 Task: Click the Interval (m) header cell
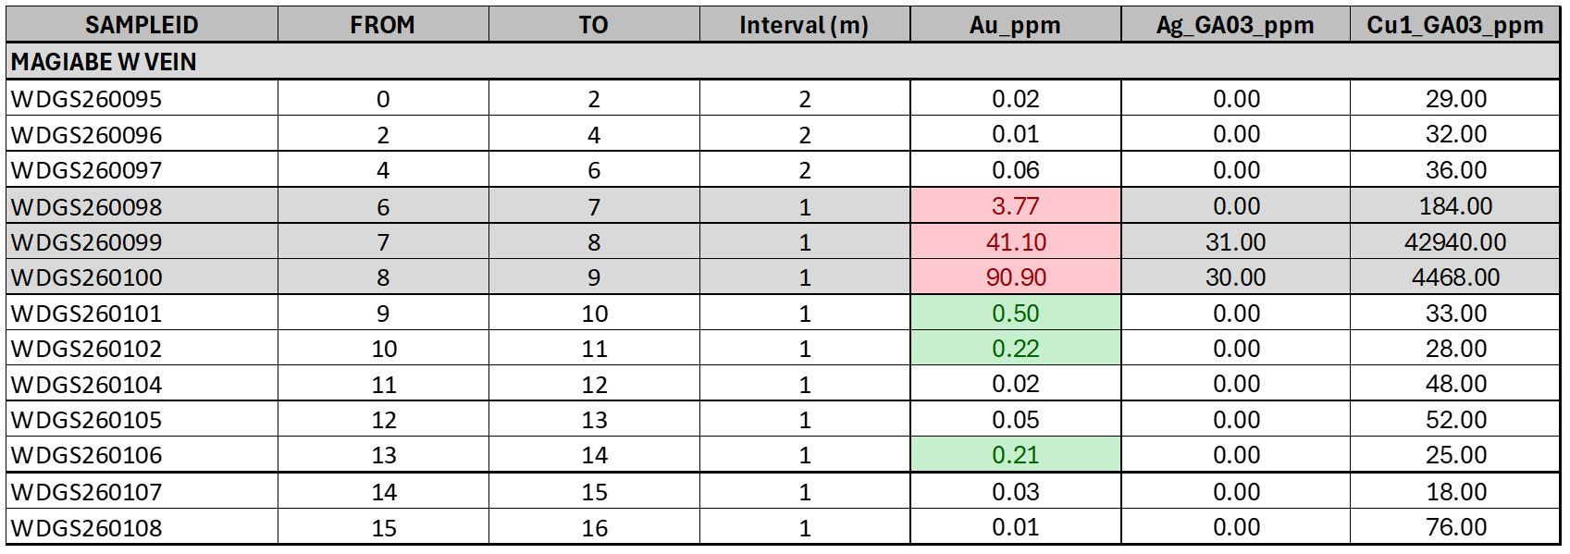click(x=803, y=25)
